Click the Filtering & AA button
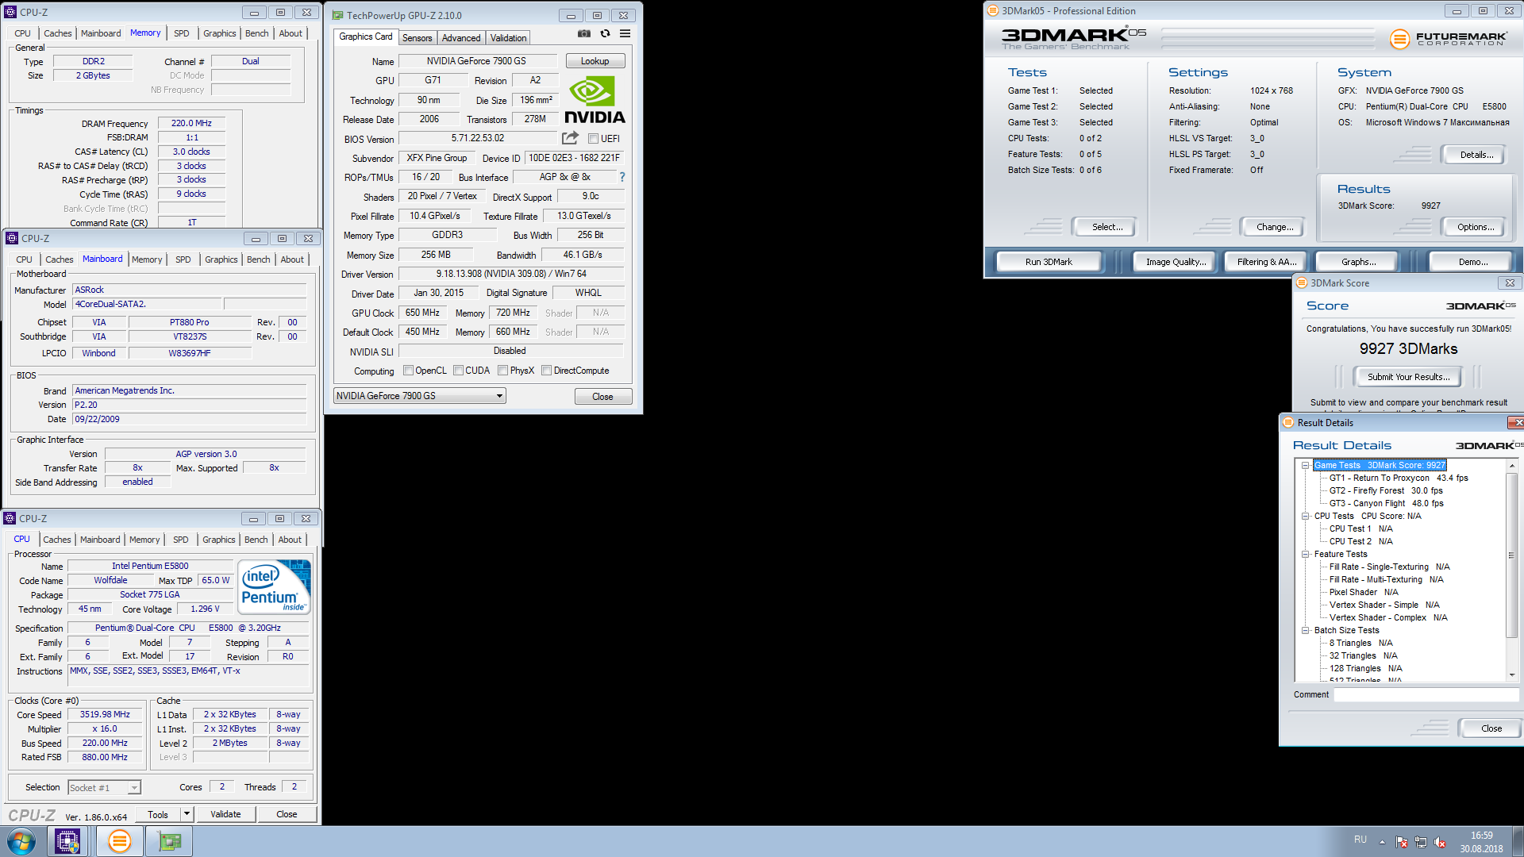Viewport: 1524px width, 857px height. pyautogui.click(x=1267, y=262)
